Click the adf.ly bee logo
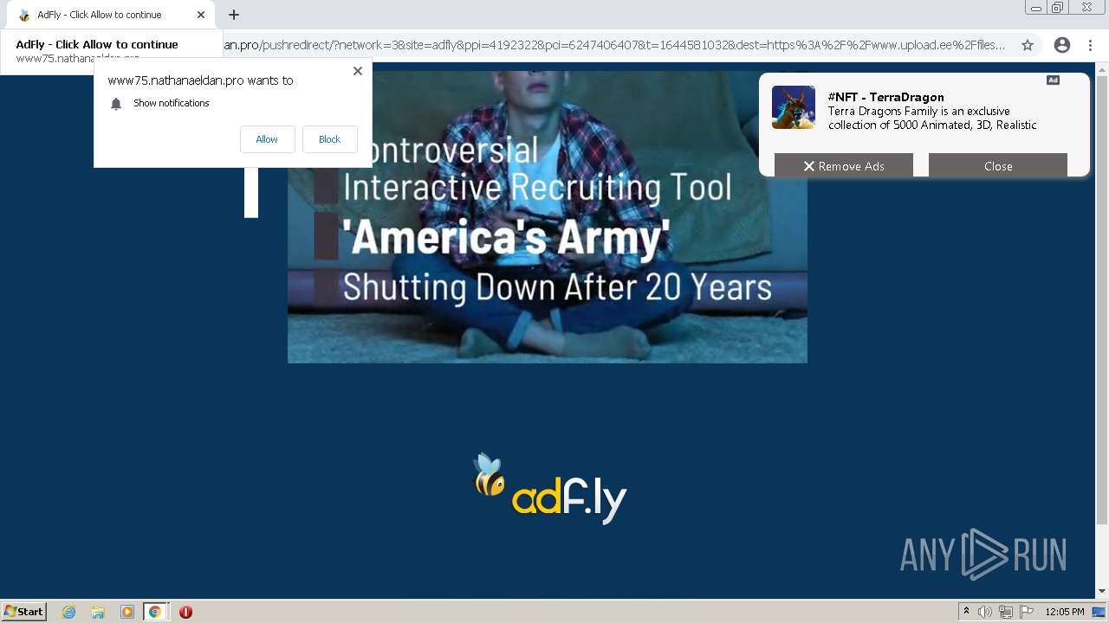This screenshot has width=1109, height=623. 550,489
